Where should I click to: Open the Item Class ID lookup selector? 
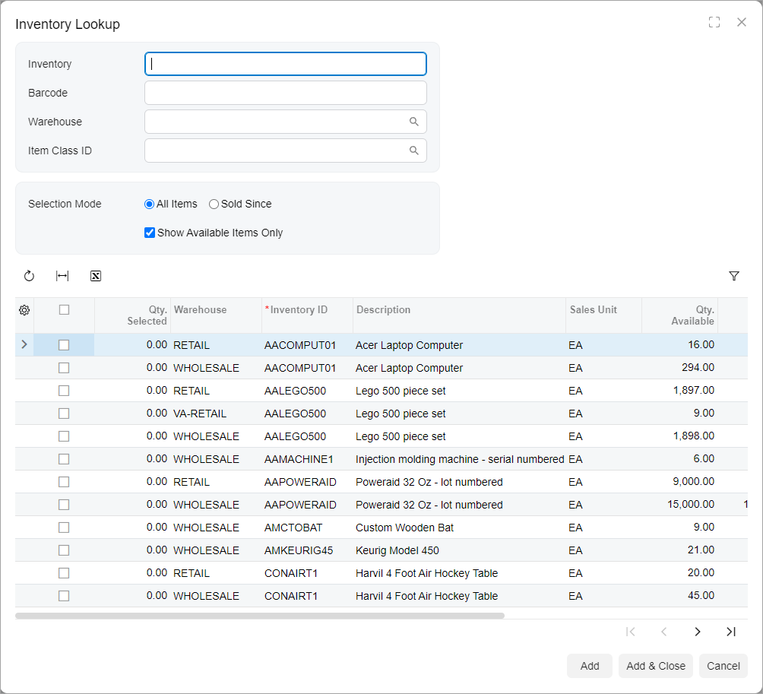(414, 151)
